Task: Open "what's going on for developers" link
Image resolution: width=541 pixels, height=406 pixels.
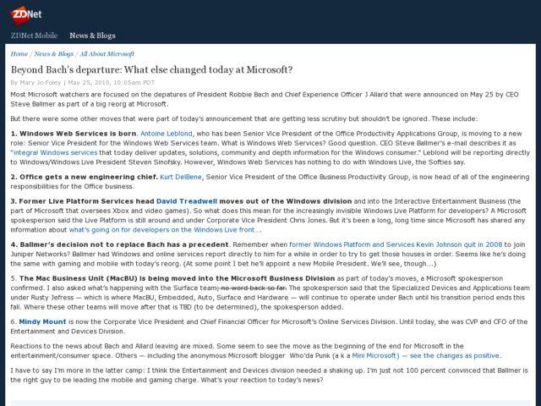Action: [164, 230]
